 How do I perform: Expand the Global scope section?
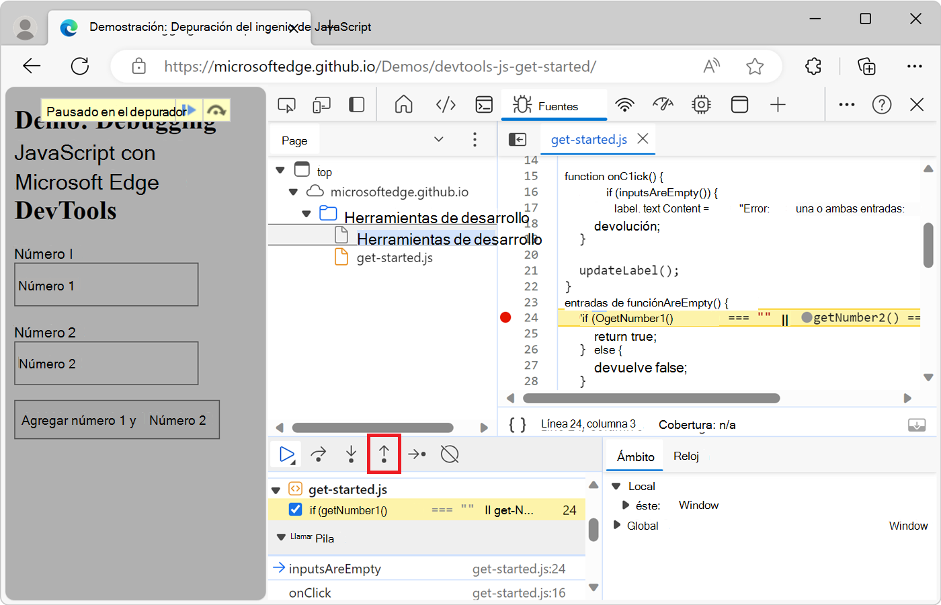coord(617,525)
